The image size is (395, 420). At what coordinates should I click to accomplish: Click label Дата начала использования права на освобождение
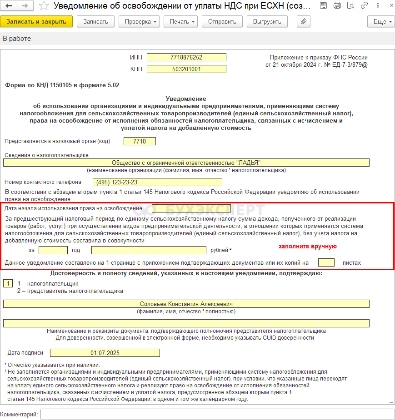(x=73, y=208)
